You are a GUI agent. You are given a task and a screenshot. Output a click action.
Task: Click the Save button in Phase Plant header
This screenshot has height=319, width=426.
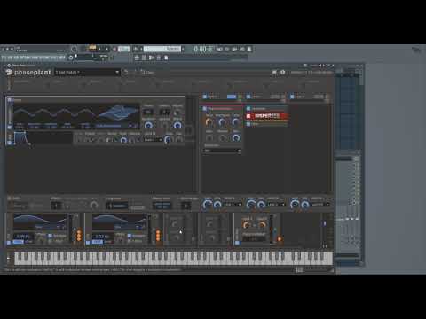coord(147,73)
